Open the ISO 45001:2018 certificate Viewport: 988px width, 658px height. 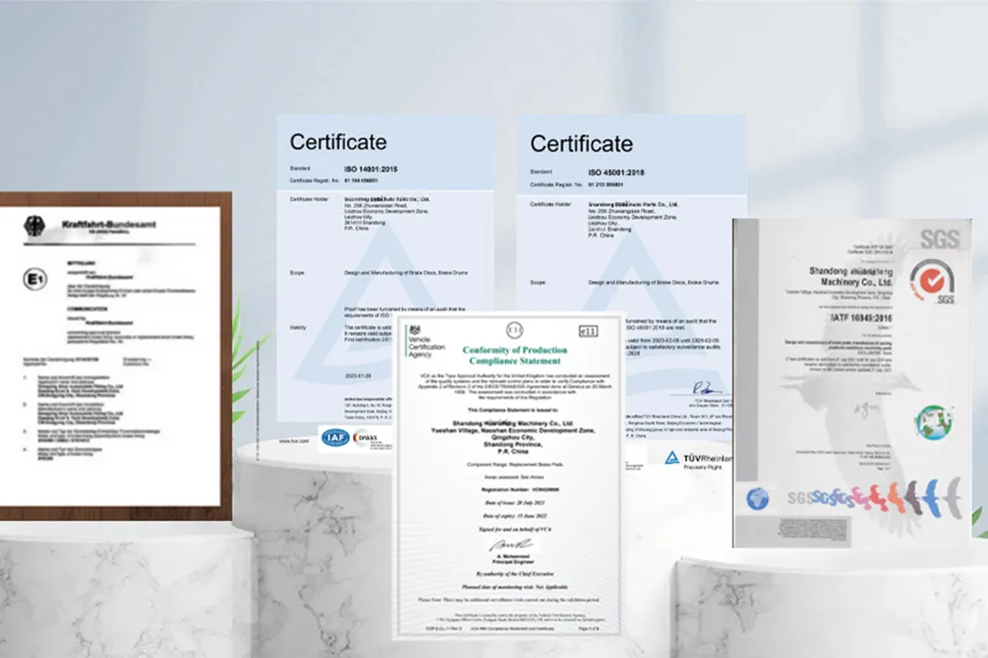click(x=631, y=214)
